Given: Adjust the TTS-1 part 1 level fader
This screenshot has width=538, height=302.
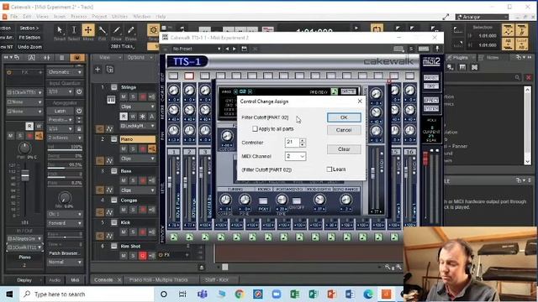Looking at the screenshot, I should pyautogui.click(x=170, y=181).
